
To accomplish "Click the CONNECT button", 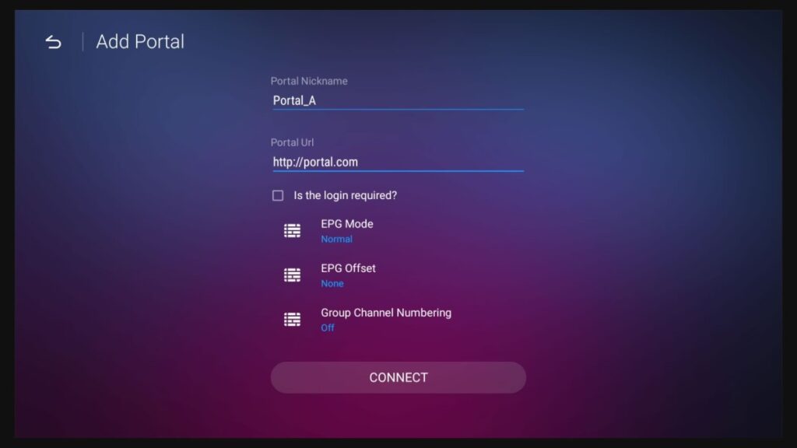I will point(398,377).
